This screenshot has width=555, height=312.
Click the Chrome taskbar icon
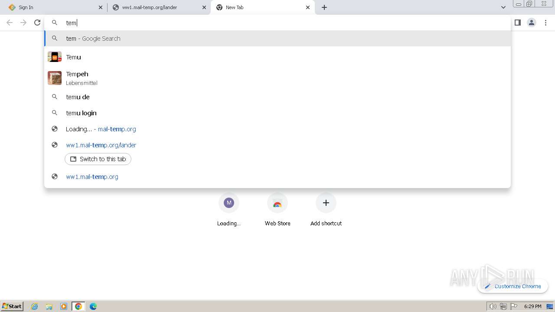pyautogui.click(x=78, y=306)
